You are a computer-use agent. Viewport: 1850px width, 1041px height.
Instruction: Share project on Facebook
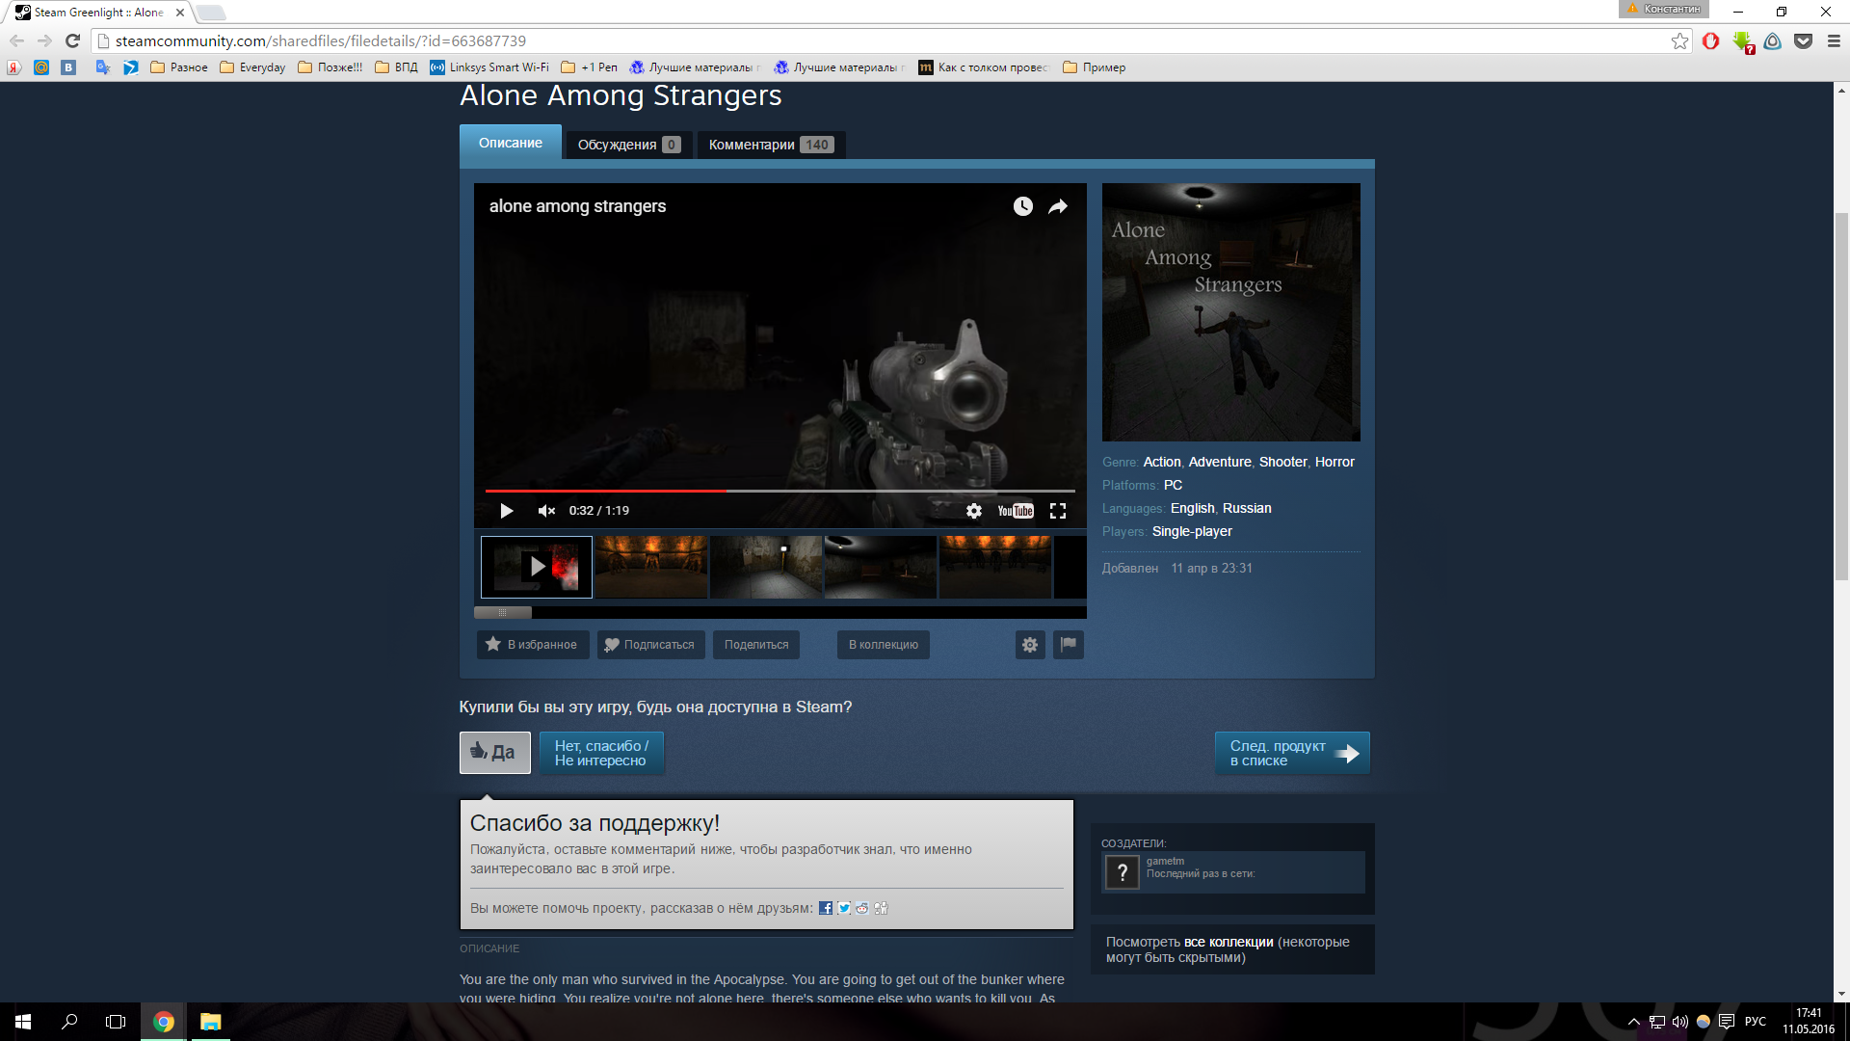[x=826, y=908]
